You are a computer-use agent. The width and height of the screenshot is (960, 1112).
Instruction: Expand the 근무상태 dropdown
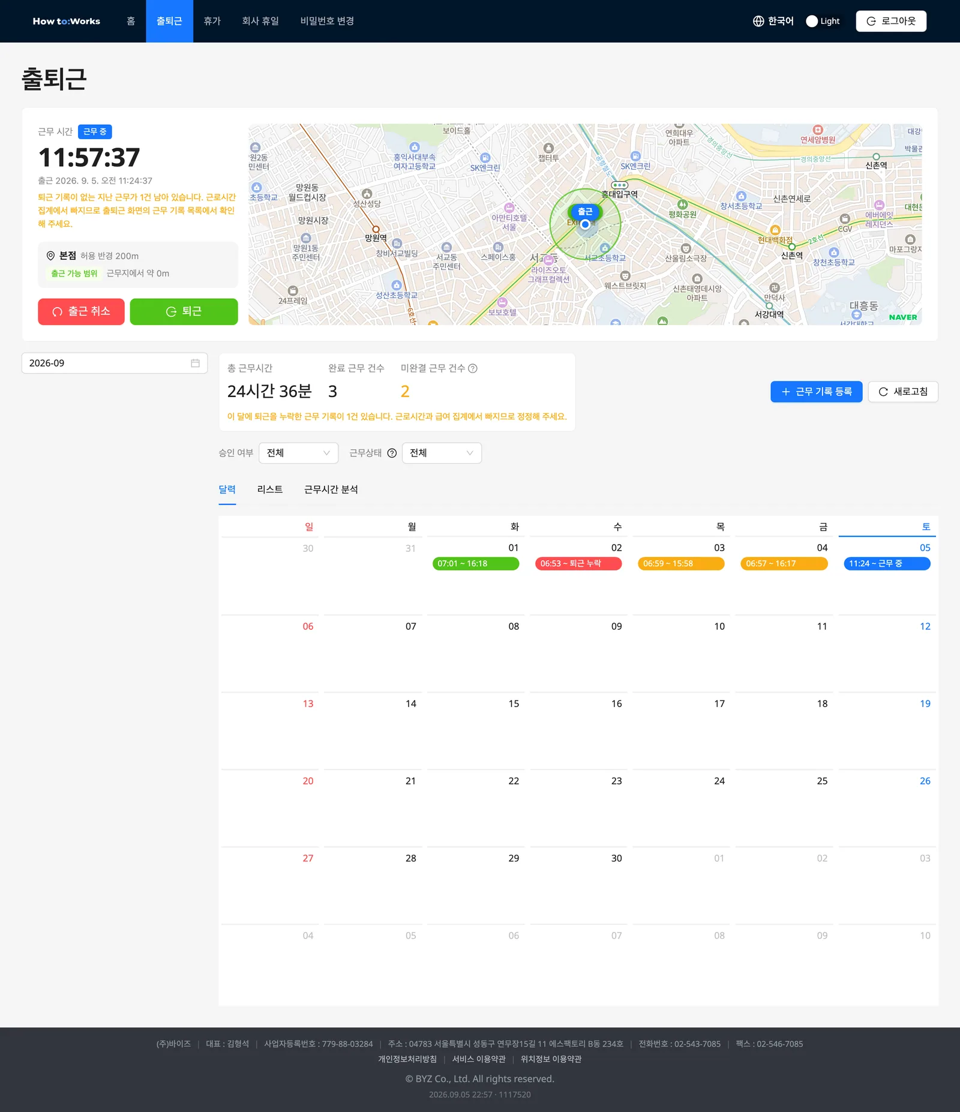pos(442,453)
